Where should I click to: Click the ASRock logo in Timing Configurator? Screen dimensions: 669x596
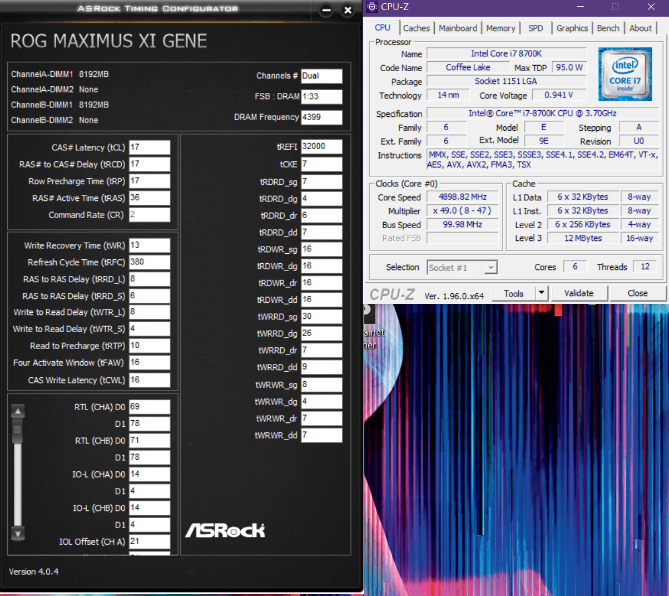[x=225, y=530]
